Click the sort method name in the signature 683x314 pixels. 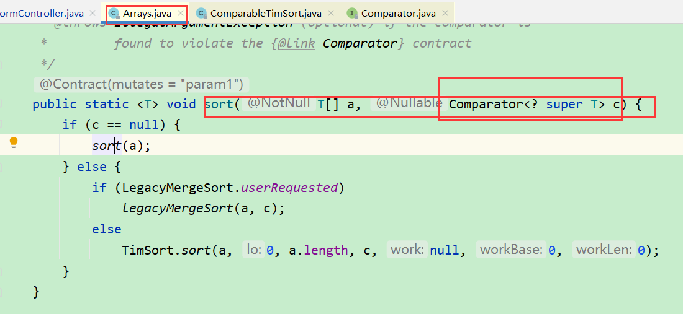click(219, 105)
